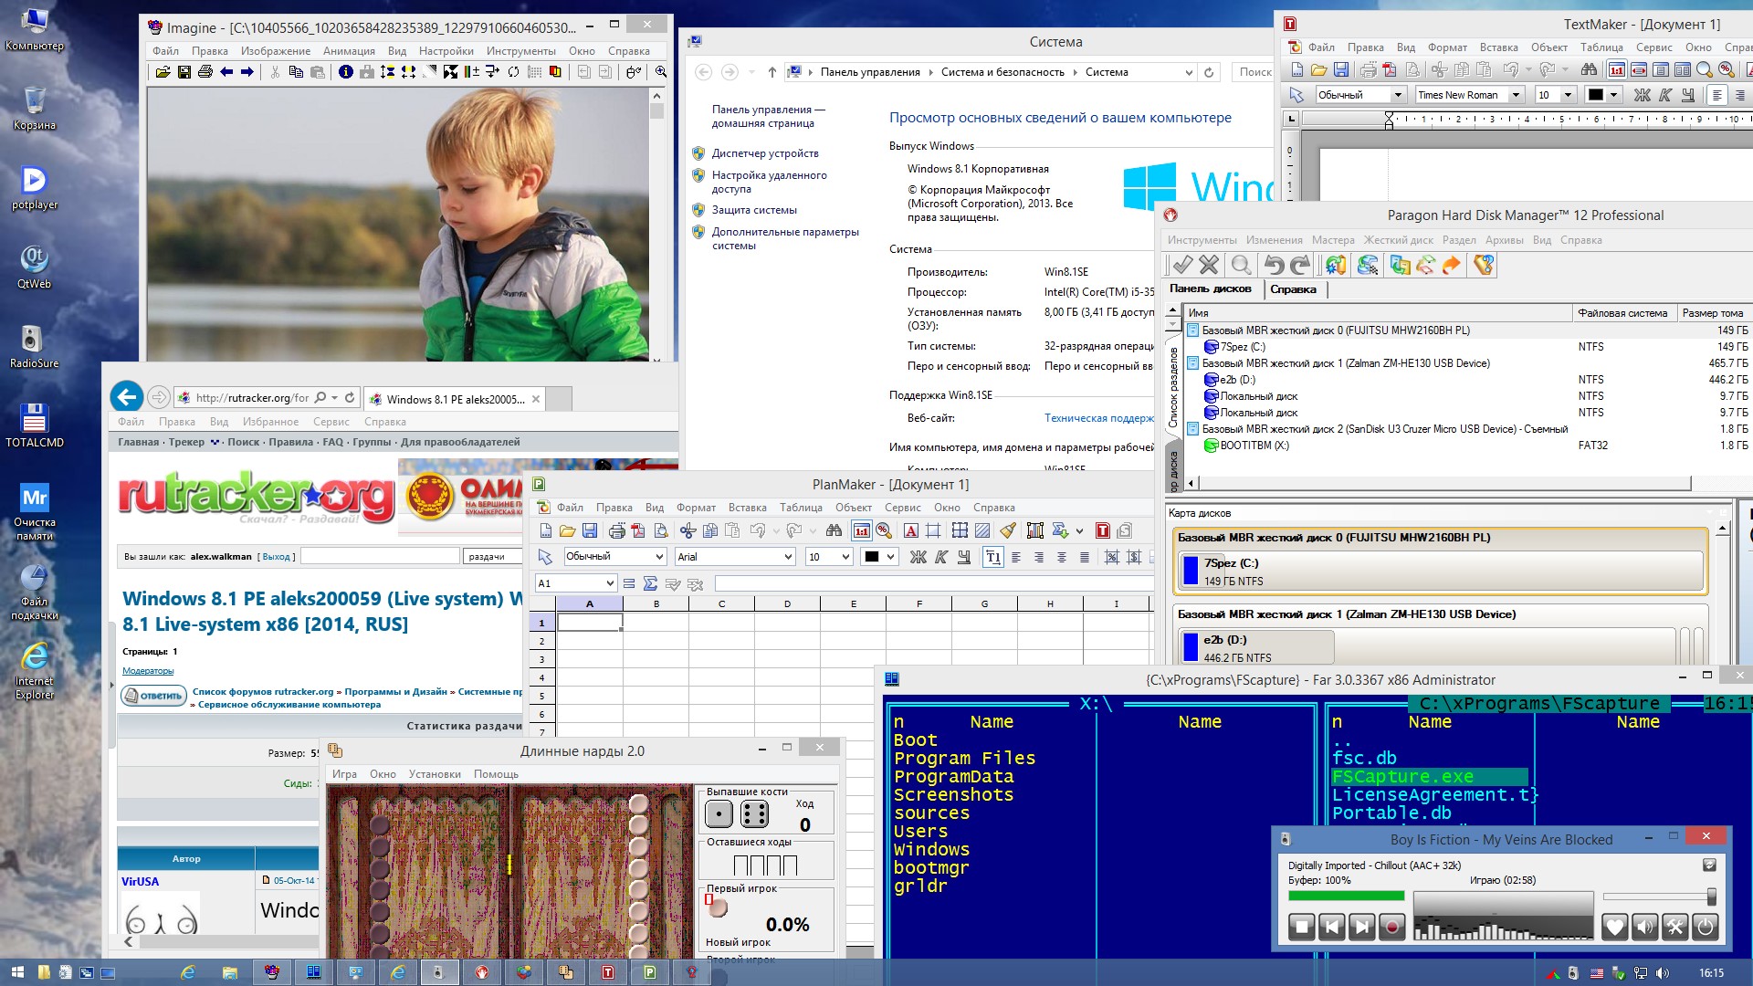The height and width of the screenshot is (986, 1753).
Task: Open the Установки menu in Длинные нарды
Action: pyautogui.click(x=435, y=774)
